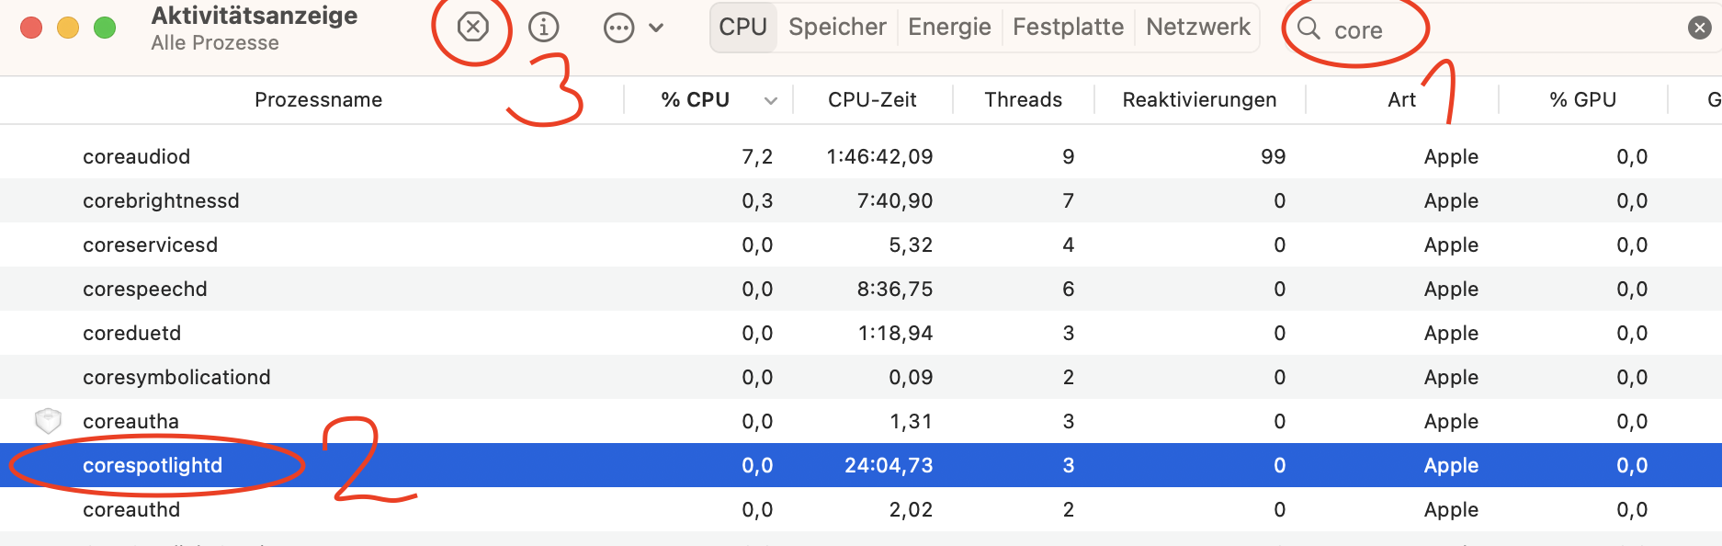Clear the search field text

pos(1699,28)
